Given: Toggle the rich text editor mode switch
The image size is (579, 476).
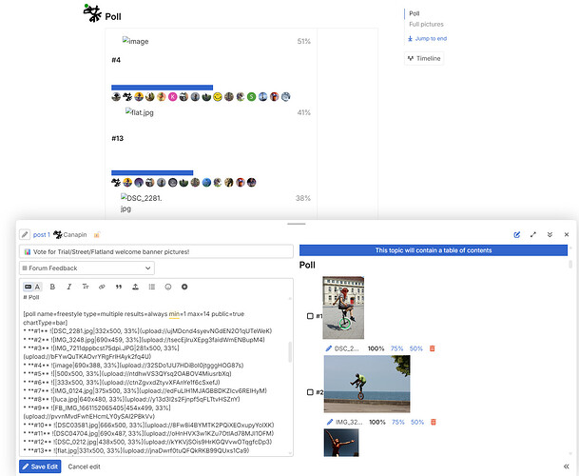Looking at the screenshot, I should tap(32, 287).
